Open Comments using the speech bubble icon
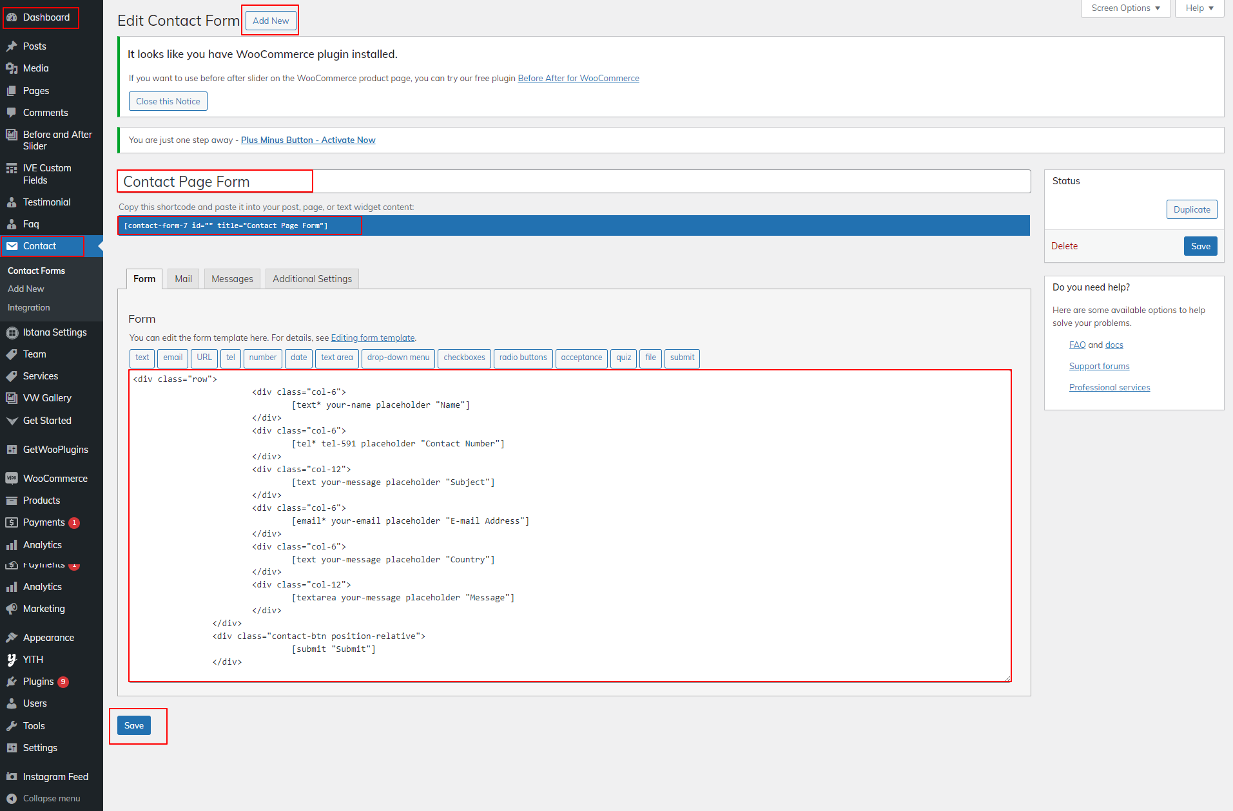Screen dimensions: 1233x811 click(12, 113)
